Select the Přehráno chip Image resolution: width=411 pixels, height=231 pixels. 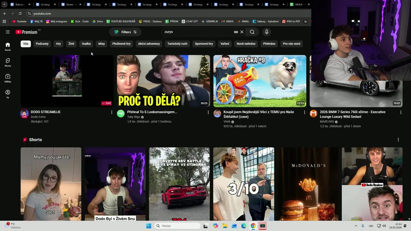pos(269,44)
